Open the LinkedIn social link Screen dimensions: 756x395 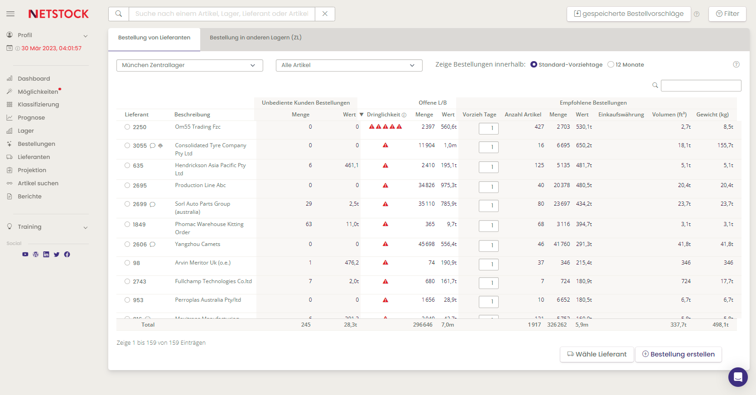(46, 255)
